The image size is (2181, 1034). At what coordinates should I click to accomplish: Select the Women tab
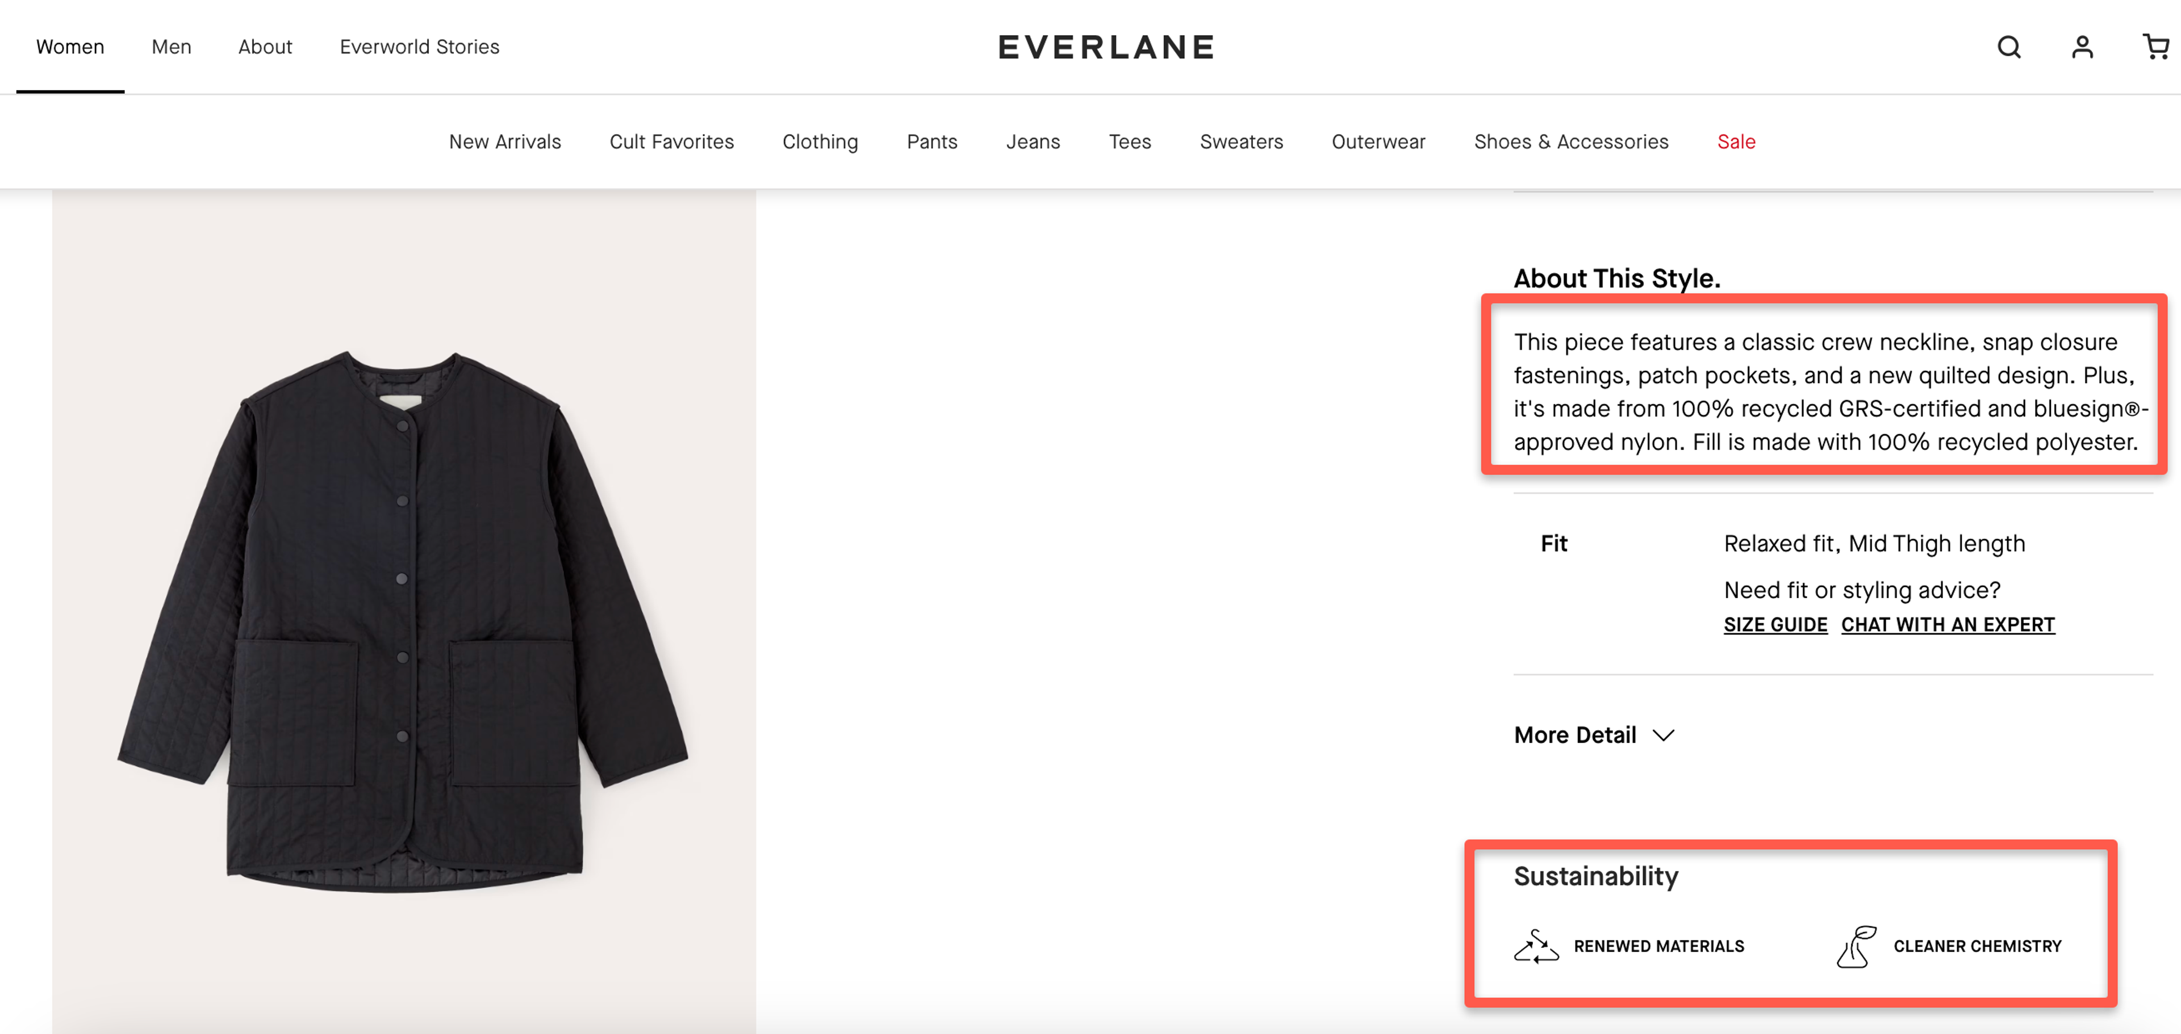70,47
